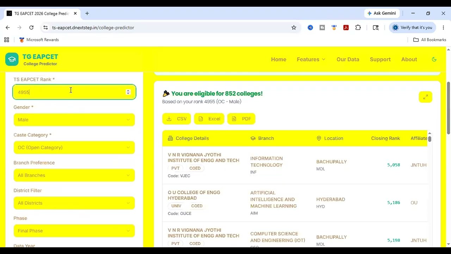Click the results table scrollbar thumb

(x=430, y=139)
